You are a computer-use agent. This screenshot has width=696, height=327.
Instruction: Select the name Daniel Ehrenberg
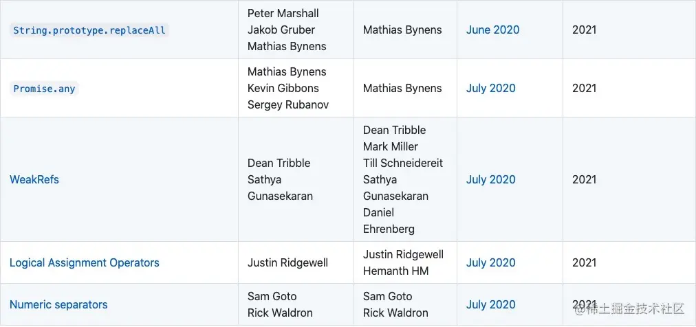click(x=389, y=221)
